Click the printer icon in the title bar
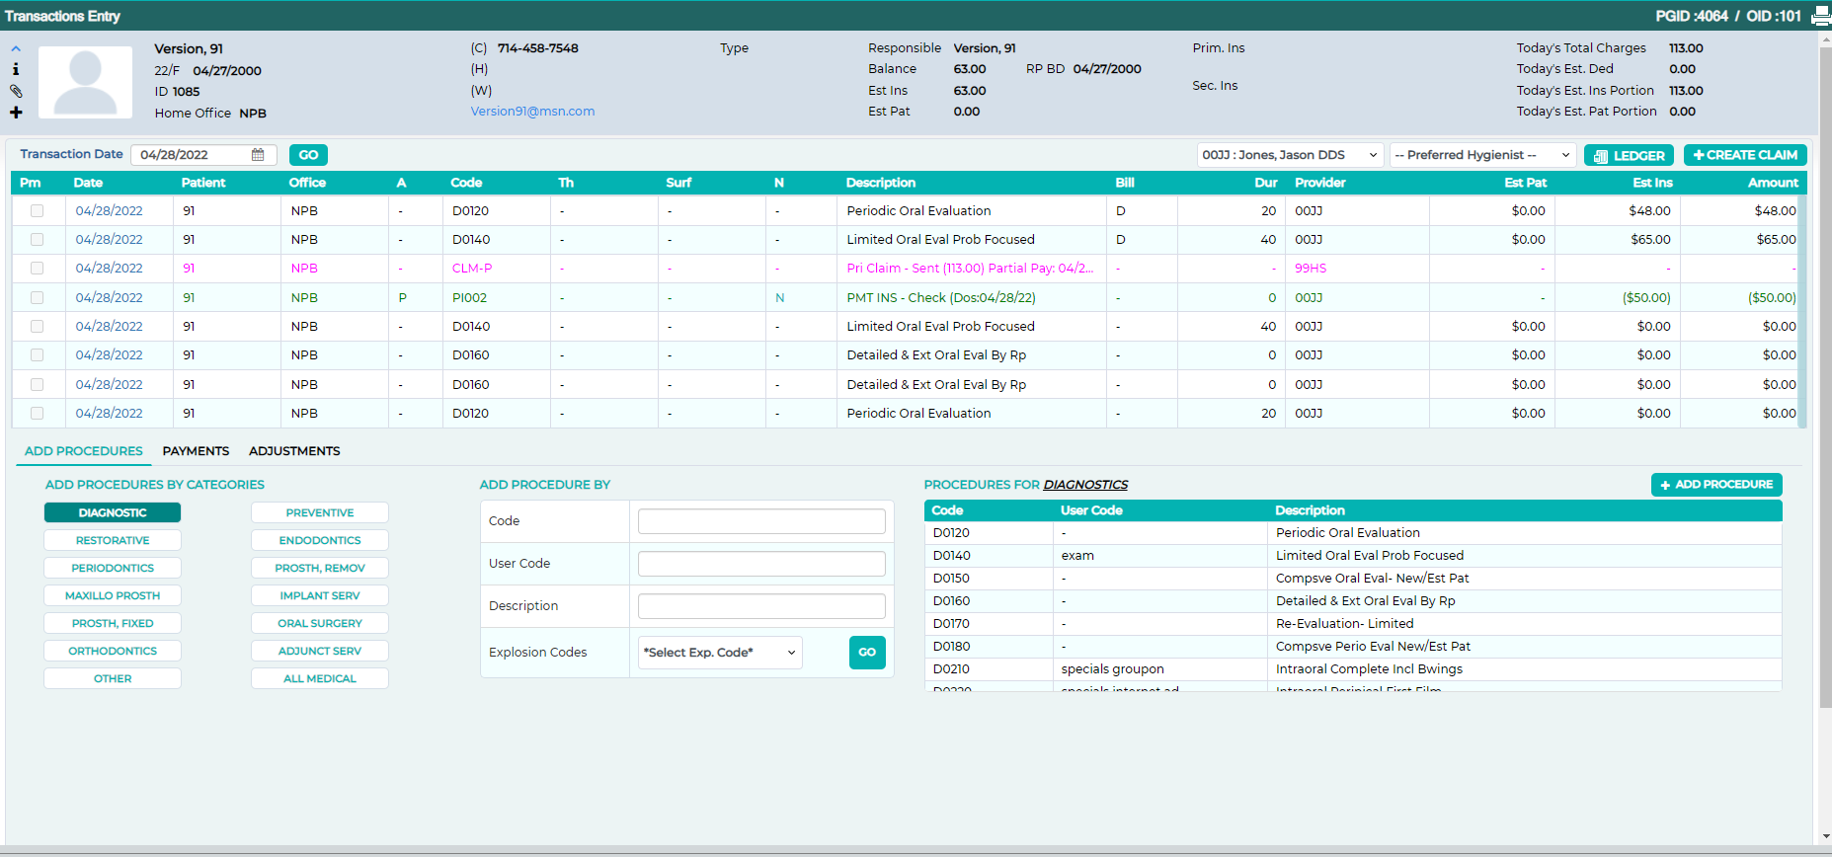Screen dimensions: 1832x857 (1820, 16)
